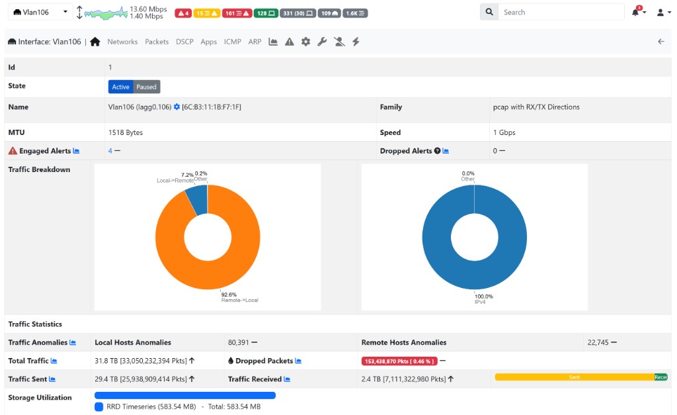Click the wrench configuration icon
677x415 pixels.
[322, 41]
